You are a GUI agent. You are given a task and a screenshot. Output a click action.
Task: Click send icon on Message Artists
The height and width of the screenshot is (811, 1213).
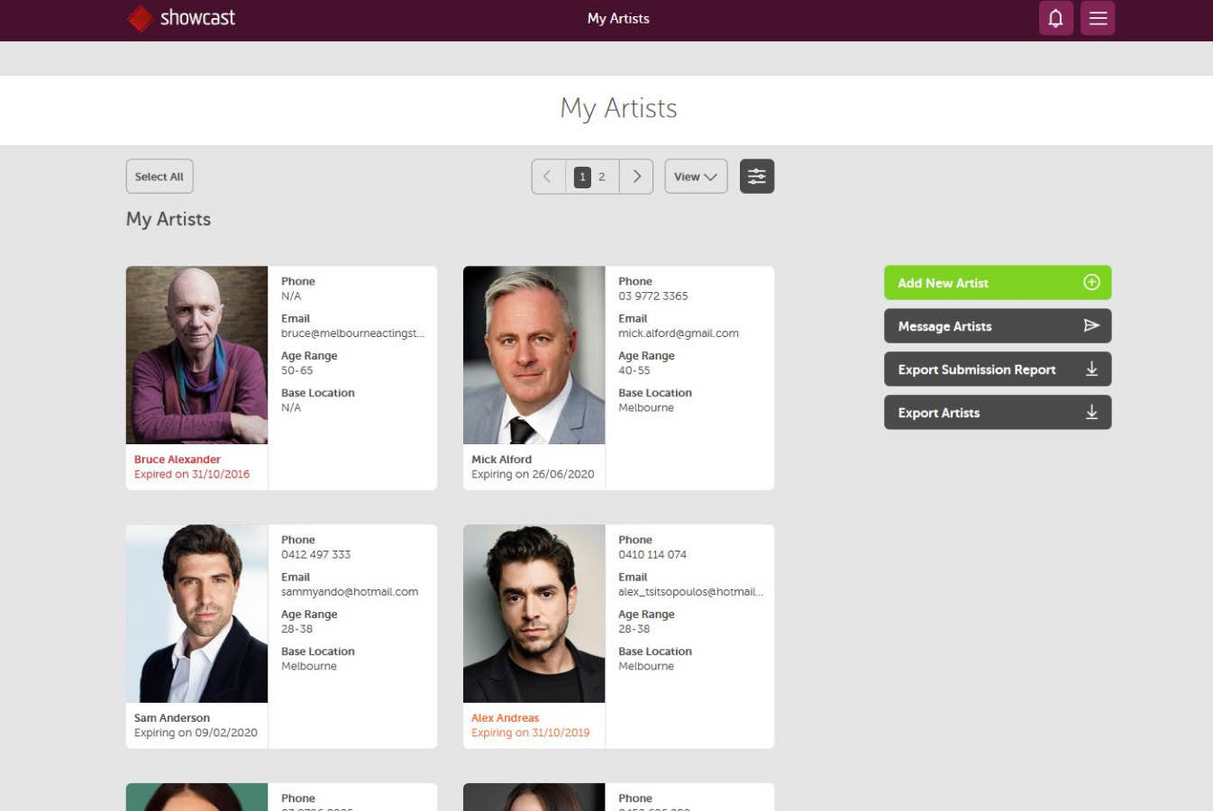(x=1091, y=325)
